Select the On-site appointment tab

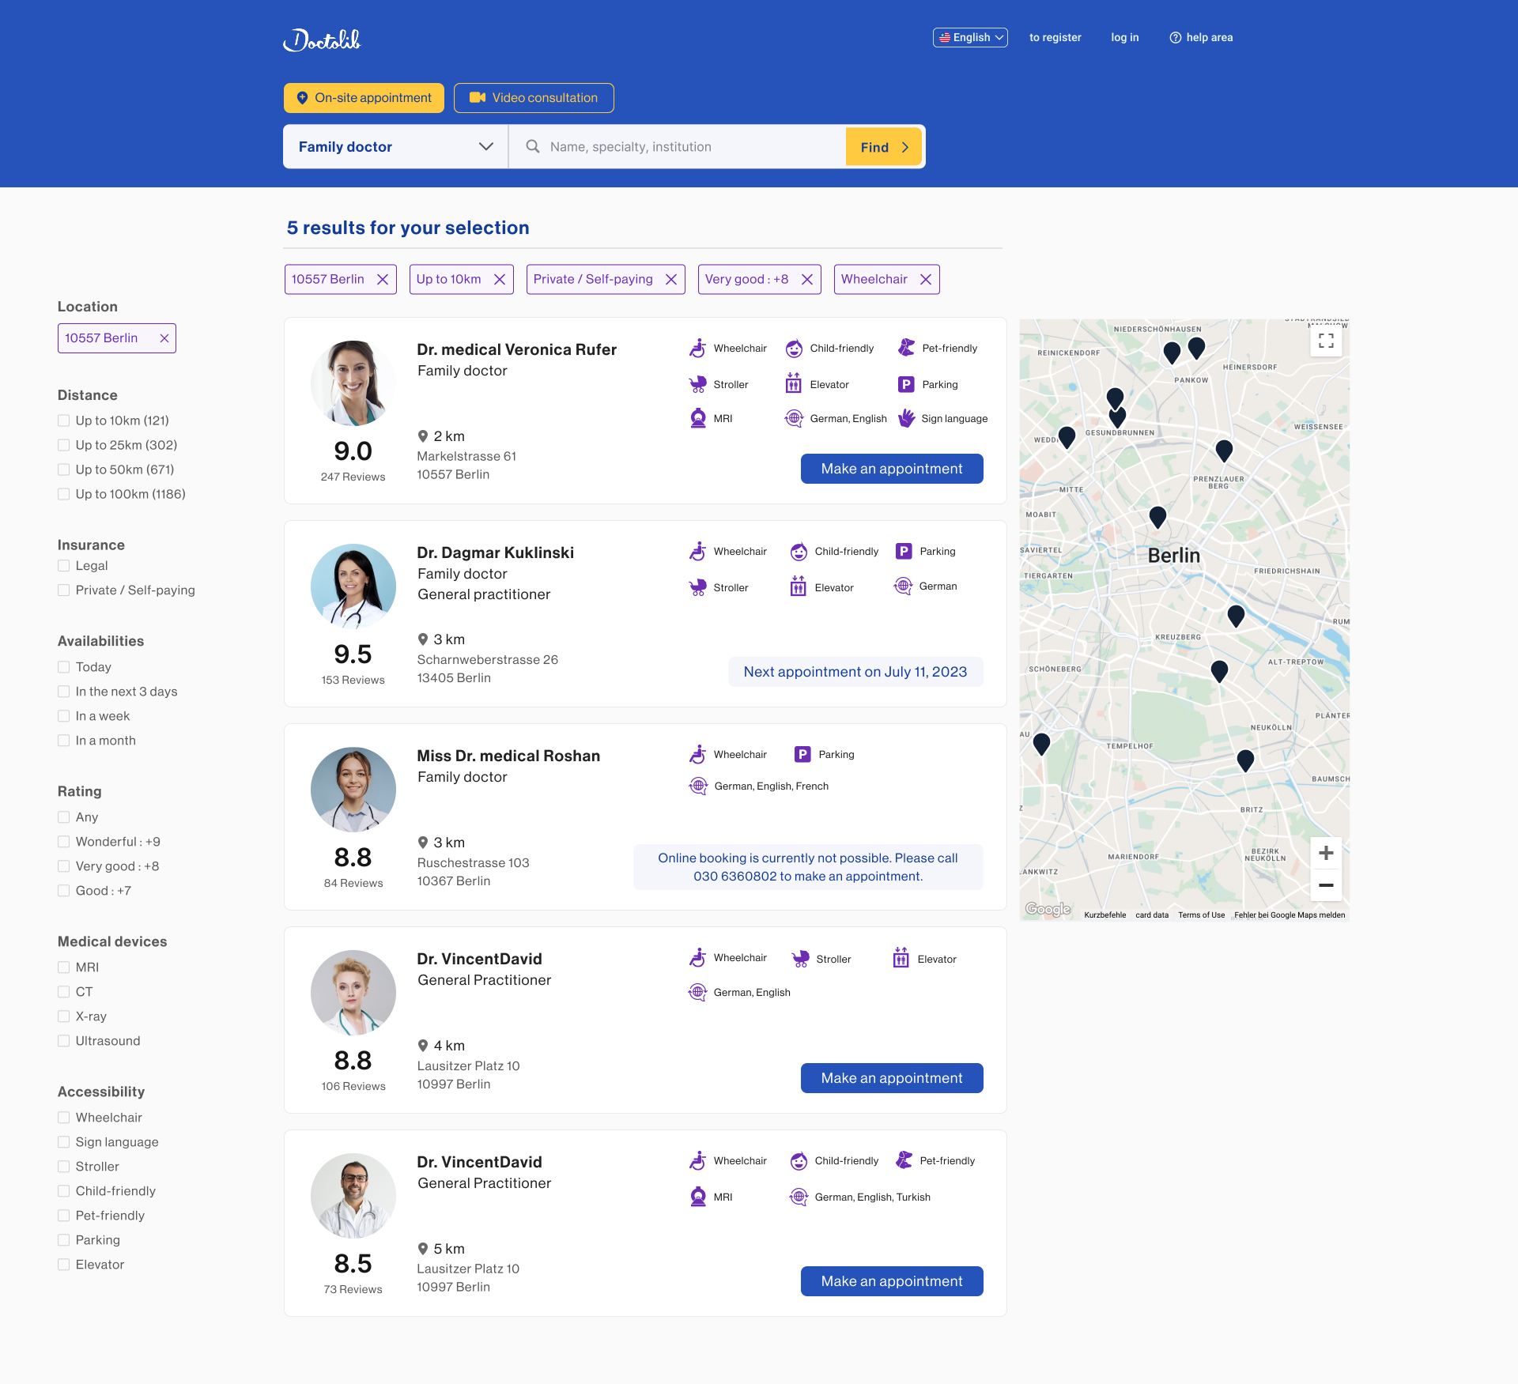(x=364, y=98)
